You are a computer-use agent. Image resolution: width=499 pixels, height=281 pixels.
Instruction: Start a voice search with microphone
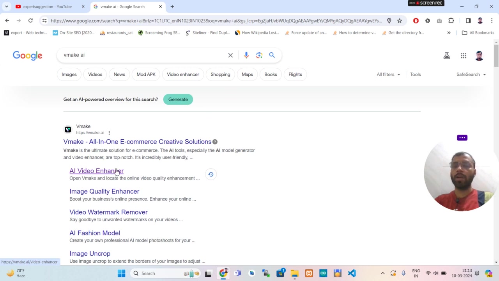(246, 55)
